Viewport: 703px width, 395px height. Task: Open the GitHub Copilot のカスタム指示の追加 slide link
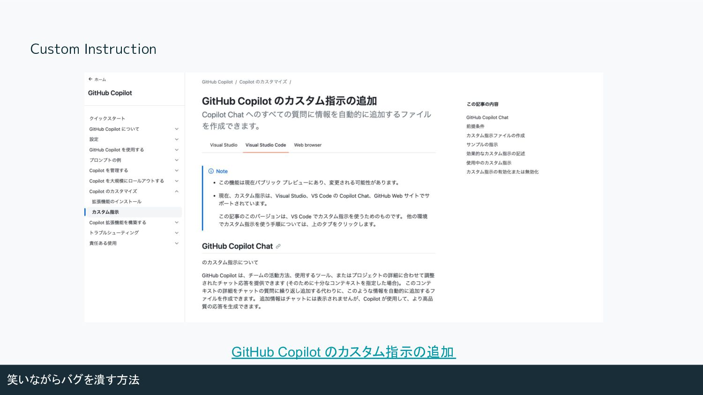344,352
